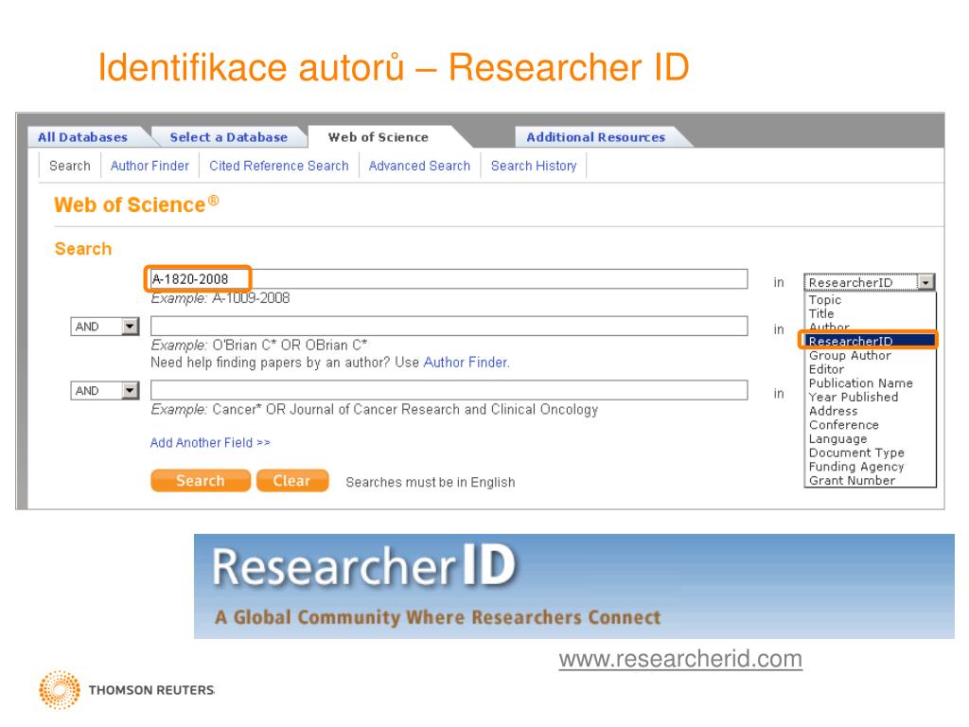Image resolution: width=969 pixels, height=727 pixels.
Task: Open Author Finder sub-tab
Action: tap(150, 166)
